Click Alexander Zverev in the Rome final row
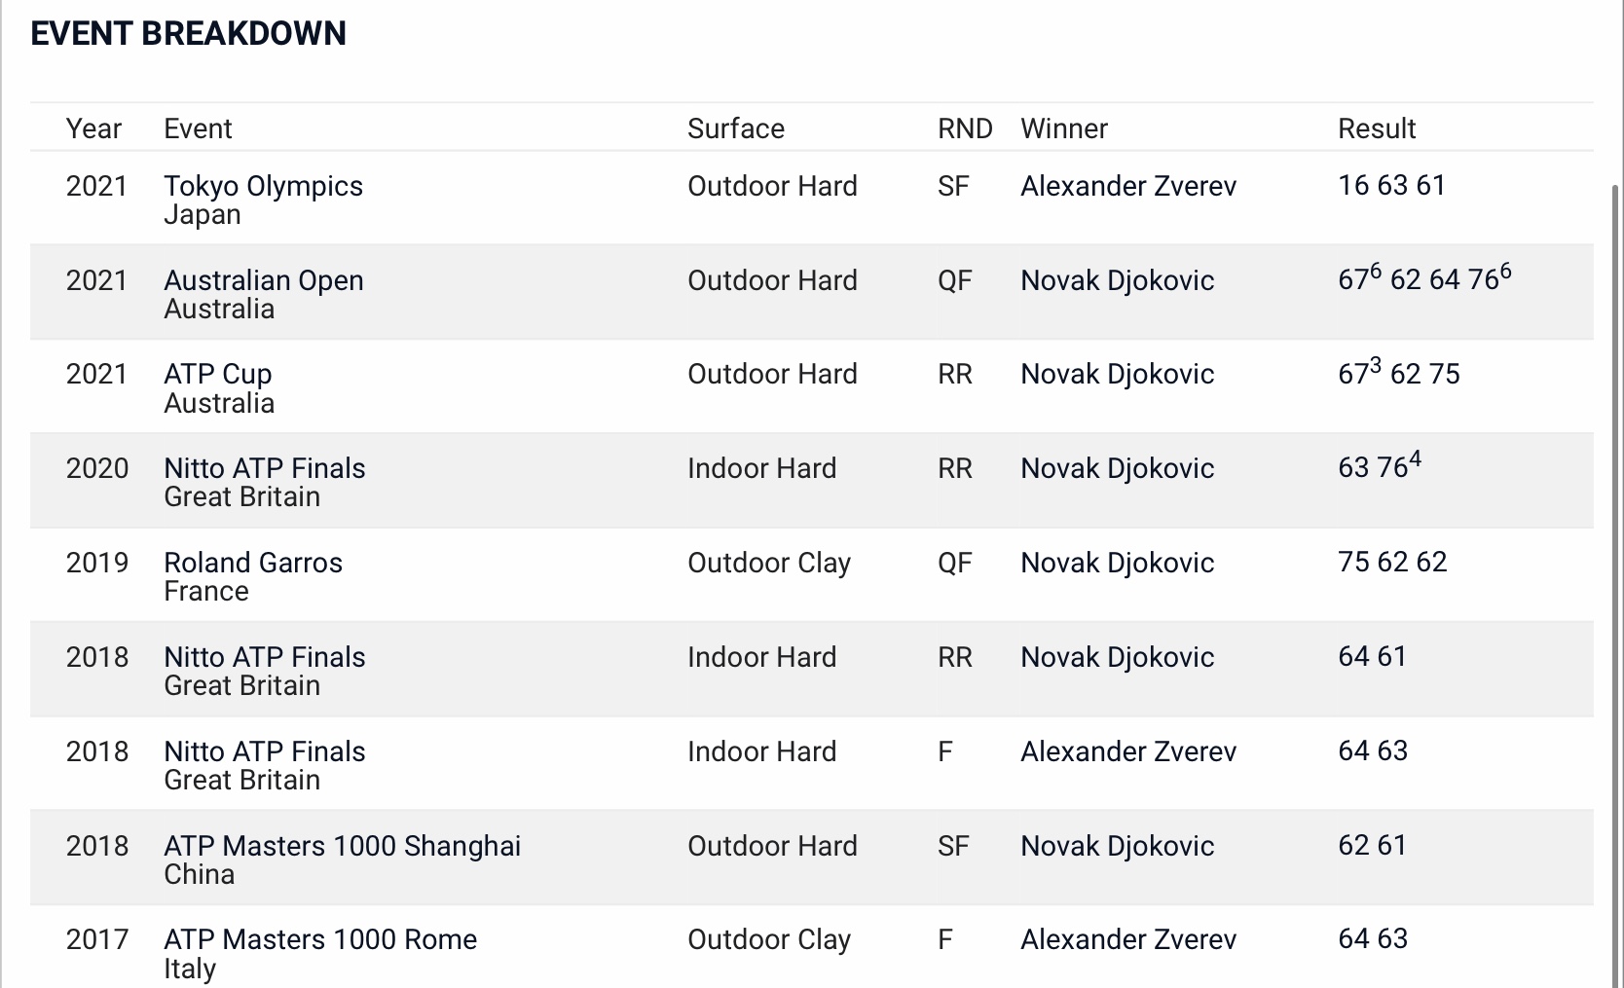This screenshot has height=988, width=1624. tap(1128, 939)
